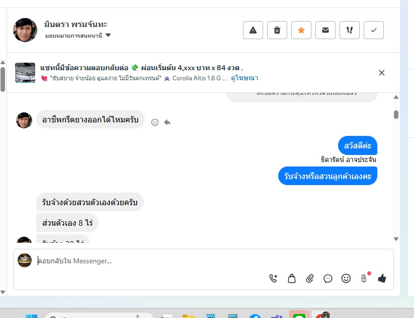Open saved replies speech bubble icon
Image resolution: width=414 pixels, height=318 pixels.
click(327, 278)
